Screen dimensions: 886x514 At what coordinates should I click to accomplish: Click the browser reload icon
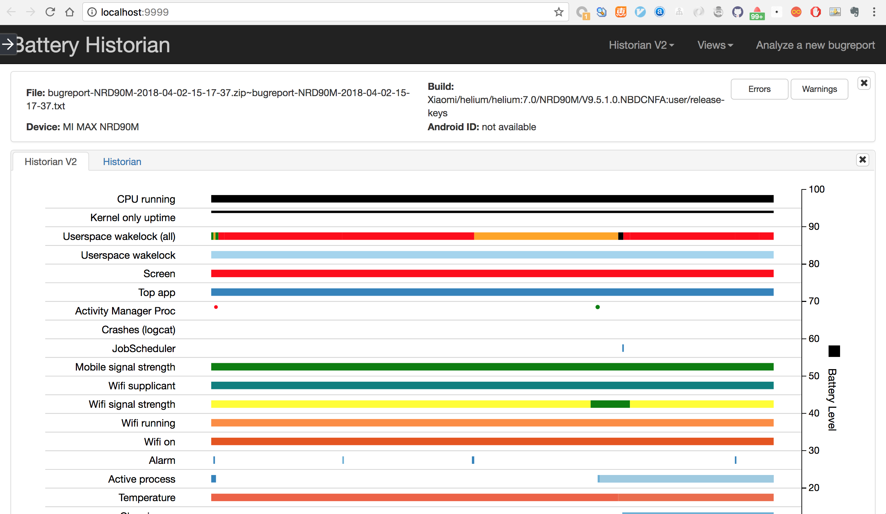click(x=50, y=12)
